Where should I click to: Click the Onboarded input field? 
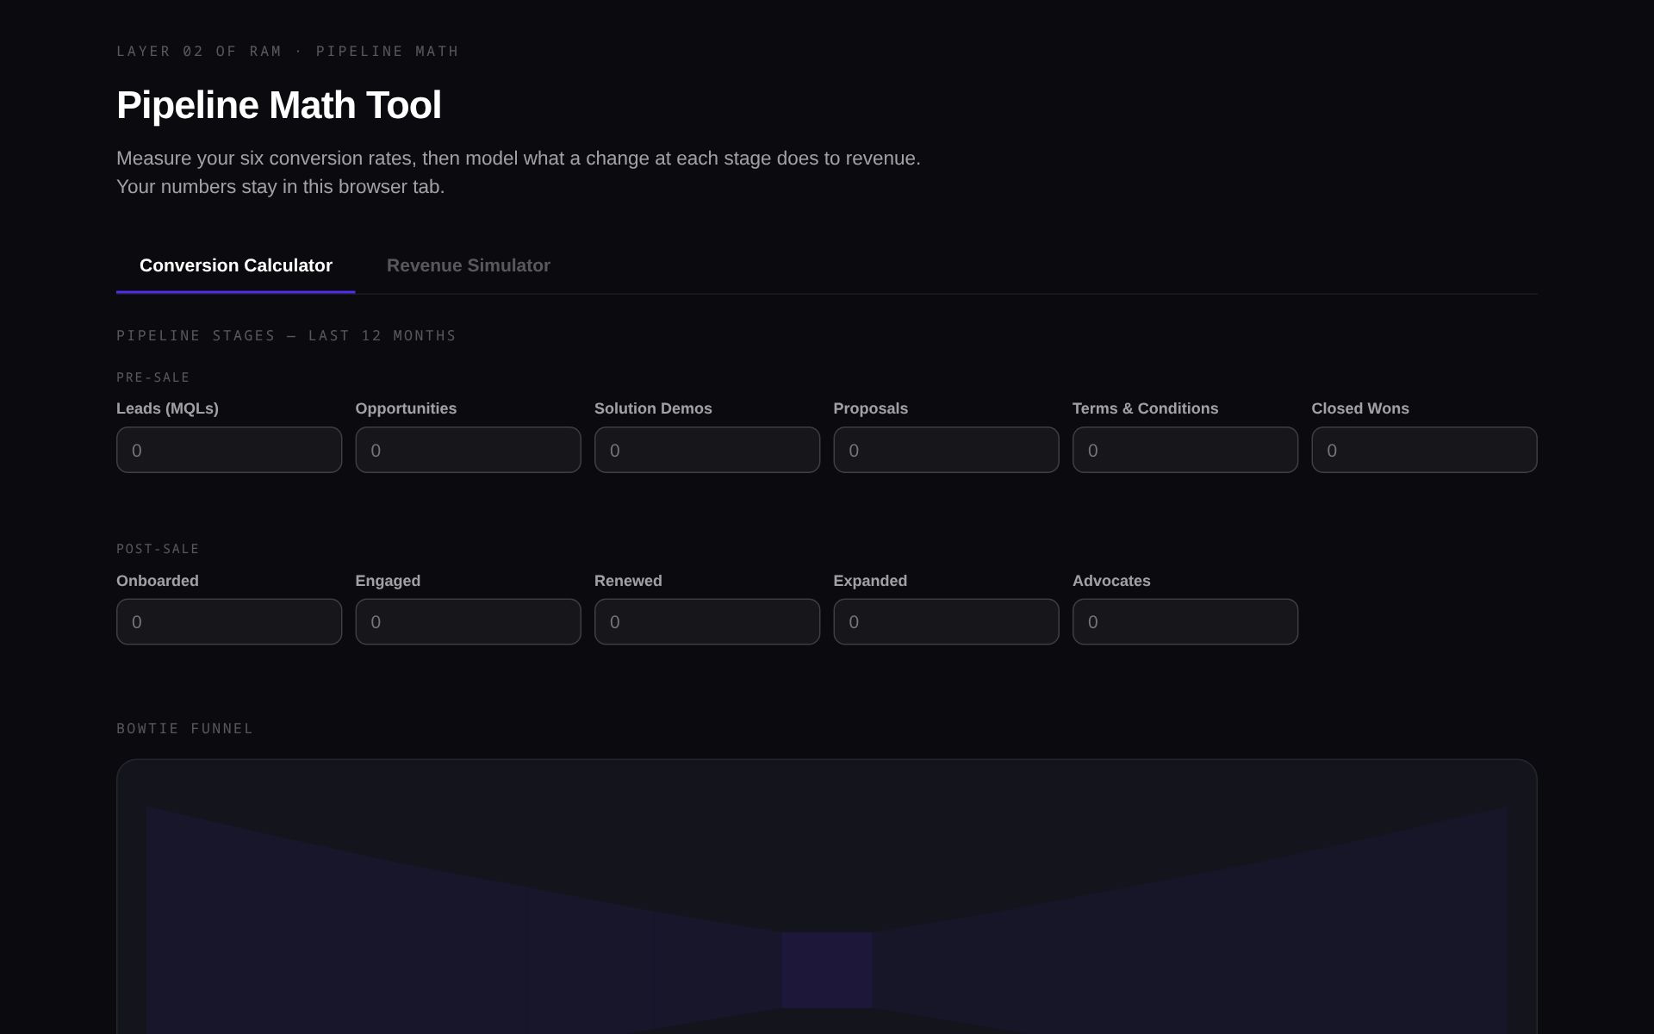229,622
